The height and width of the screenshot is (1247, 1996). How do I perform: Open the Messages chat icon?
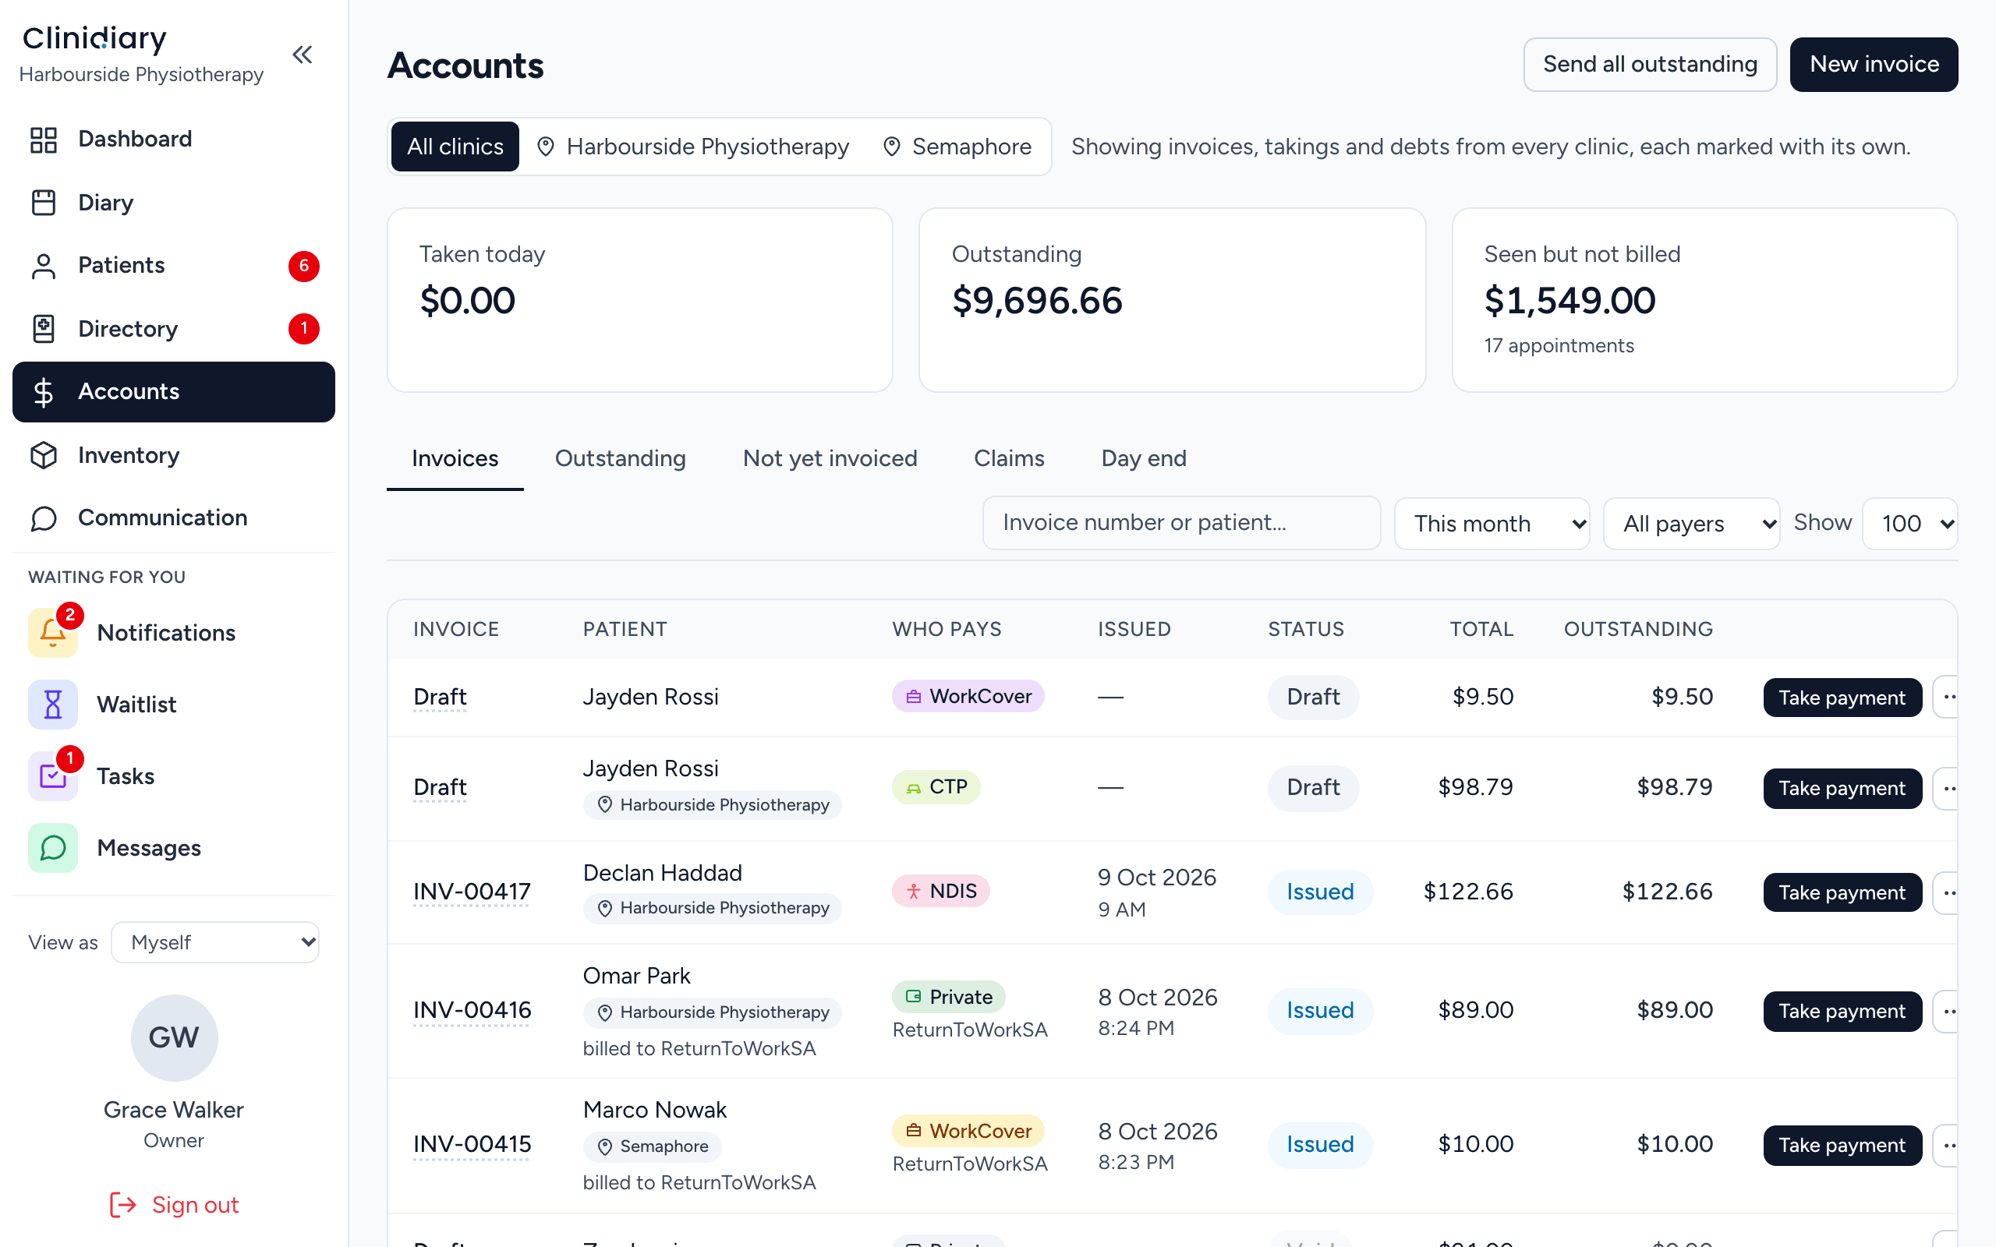coord(53,848)
